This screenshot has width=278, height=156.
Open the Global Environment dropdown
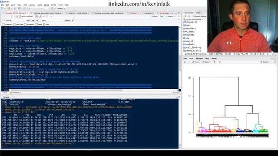pos(193,19)
